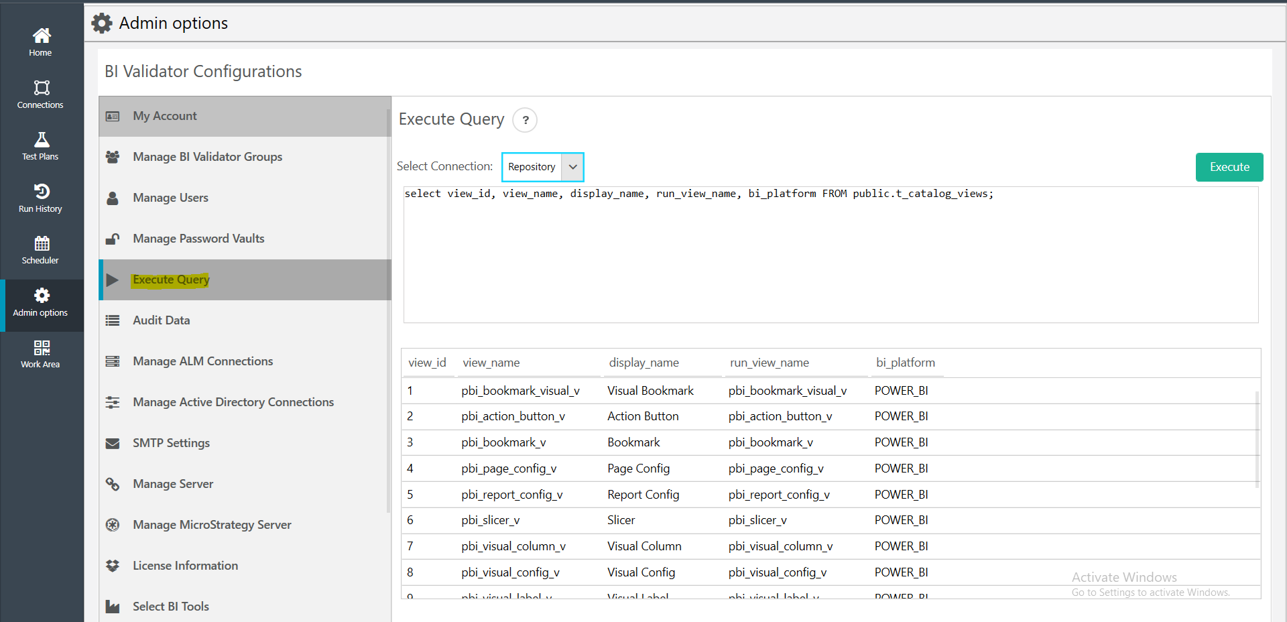Open the Work Area QR icon
Image resolution: width=1287 pixels, height=622 pixels.
[x=42, y=347]
